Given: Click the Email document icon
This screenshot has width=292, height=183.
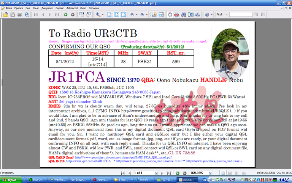Looking at the screenshot, I should coord(26,14).
